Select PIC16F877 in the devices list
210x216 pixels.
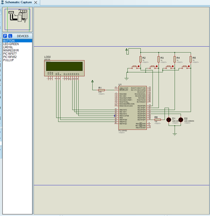coord(10,53)
